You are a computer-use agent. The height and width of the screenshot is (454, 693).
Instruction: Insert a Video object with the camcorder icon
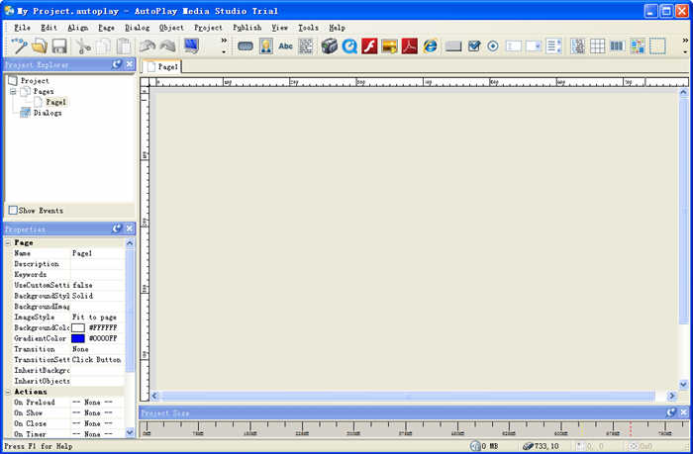tap(330, 45)
